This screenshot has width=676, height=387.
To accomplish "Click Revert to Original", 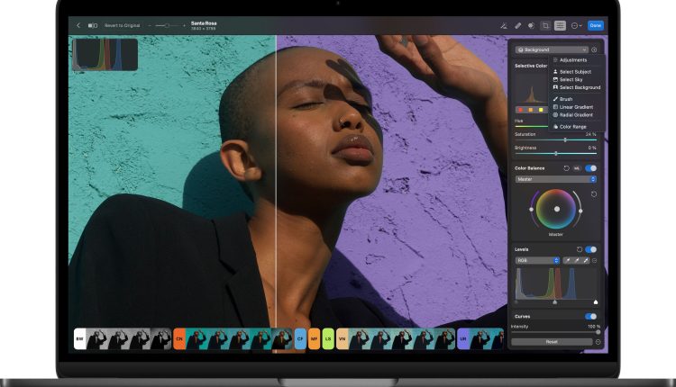I will coord(122,25).
